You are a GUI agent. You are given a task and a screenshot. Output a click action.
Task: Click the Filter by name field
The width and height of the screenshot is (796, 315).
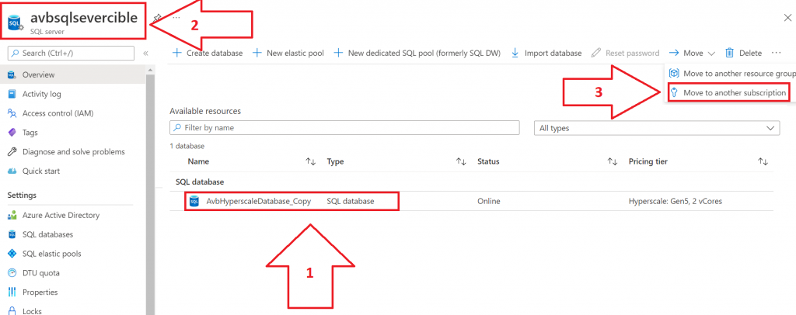tap(344, 127)
